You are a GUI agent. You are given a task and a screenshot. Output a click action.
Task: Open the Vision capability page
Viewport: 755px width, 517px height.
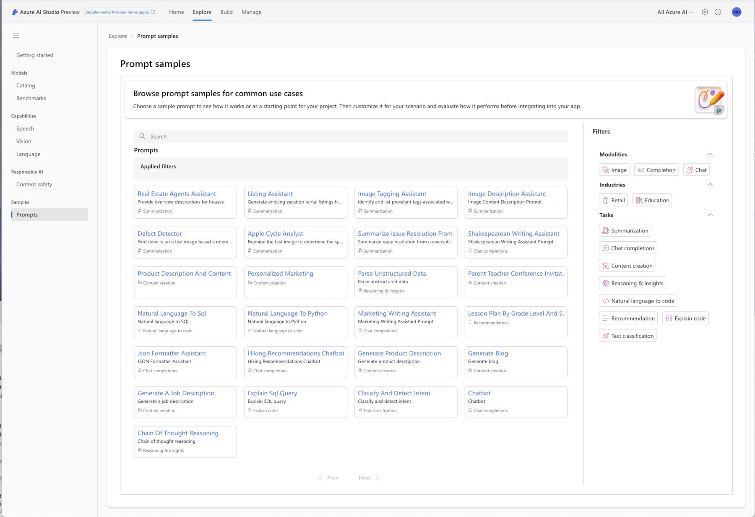click(24, 141)
